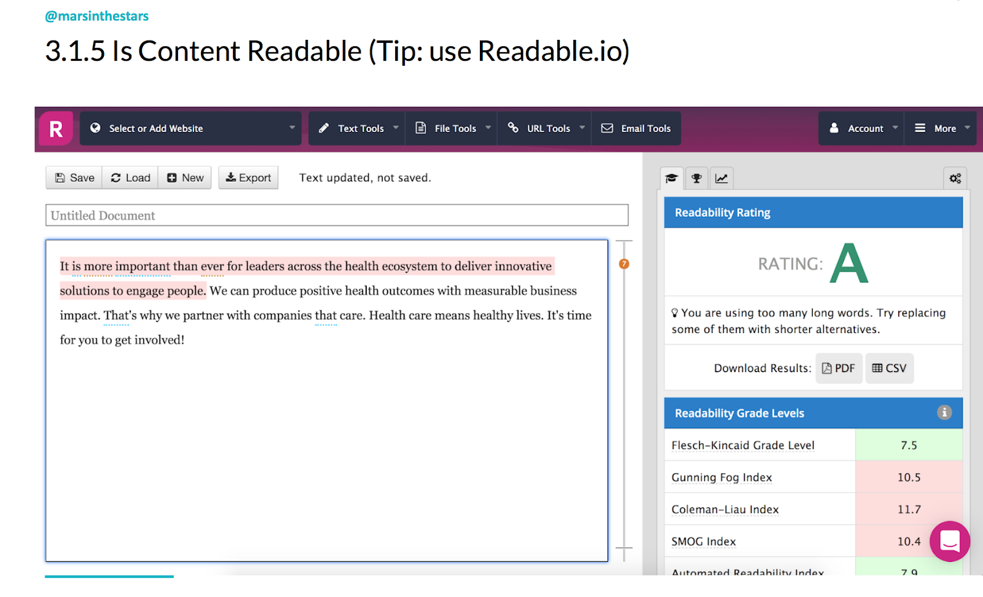Click the Untitled Document title field

click(x=337, y=215)
